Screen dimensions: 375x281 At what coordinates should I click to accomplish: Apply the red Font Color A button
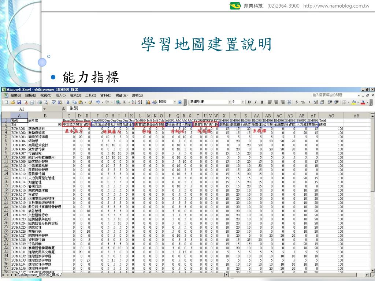coord(363,102)
